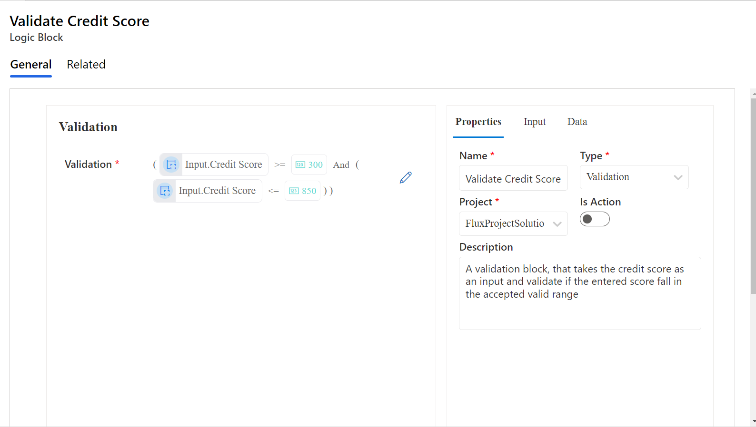Click the field icon of second Input.Credit Score
The width and height of the screenshot is (756, 427).
click(x=165, y=191)
